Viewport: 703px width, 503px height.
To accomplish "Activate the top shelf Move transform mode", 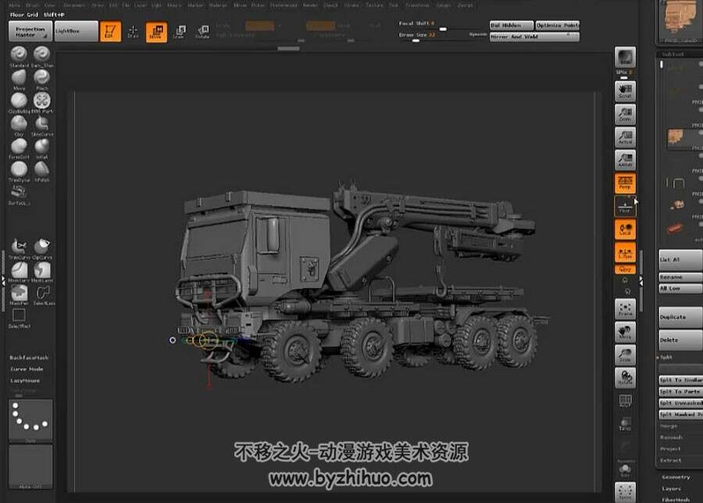I will [156, 32].
